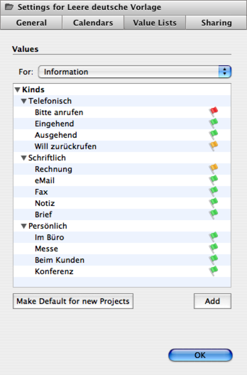This screenshot has height=375, width=247.
Task: Select the Notiz entry in the list
Action: [x=122, y=203]
